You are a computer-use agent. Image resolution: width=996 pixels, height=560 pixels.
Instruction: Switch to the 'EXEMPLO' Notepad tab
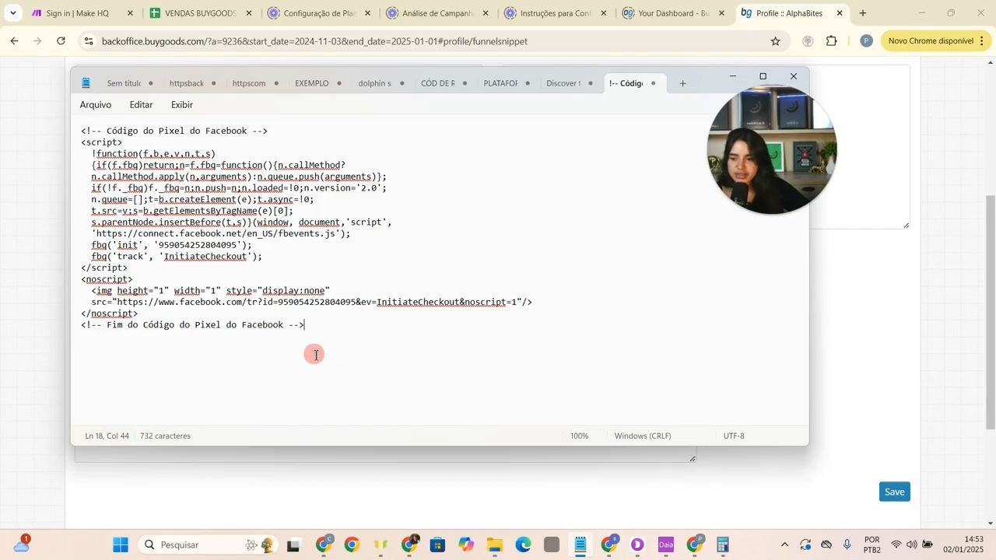pyautogui.click(x=312, y=83)
